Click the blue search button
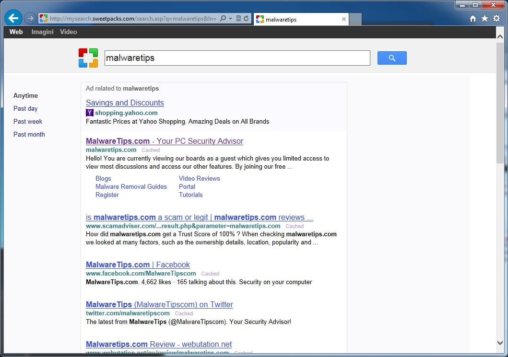508x357 pixels. [392, 58]
